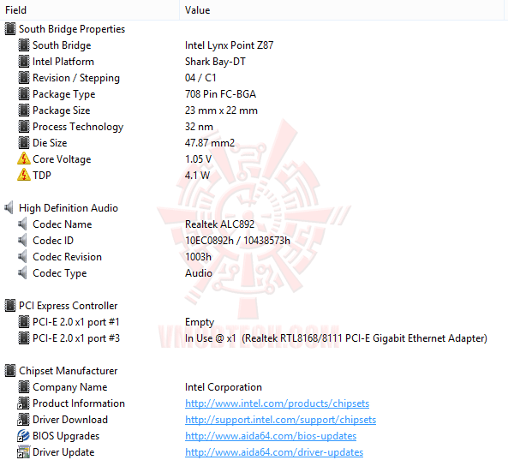Click the icon beside Revision / Stepping
This screenshot has width=508, height=466.
point(24,77)
